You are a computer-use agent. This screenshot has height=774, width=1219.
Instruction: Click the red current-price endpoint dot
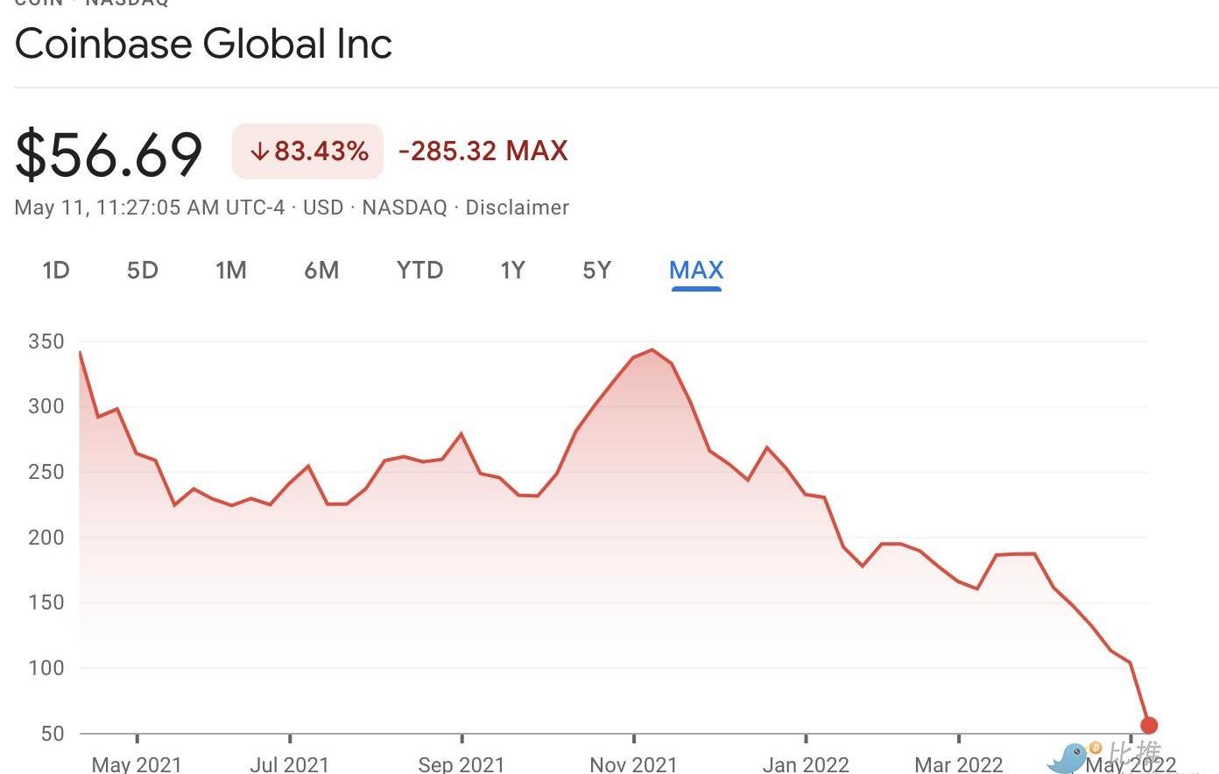(x=1149, y=725)
